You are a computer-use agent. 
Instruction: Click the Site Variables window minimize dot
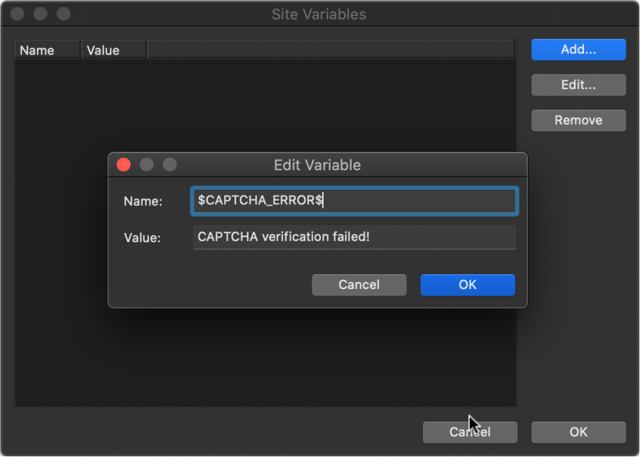pos(40,13)
